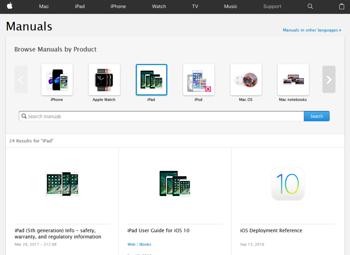Open Support in the top navigation
Image resolution: width=350 pixels, height=255 pixels.
272,7
